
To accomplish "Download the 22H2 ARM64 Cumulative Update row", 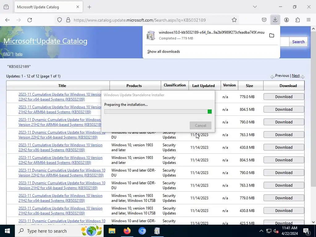I will pos(284,160).
